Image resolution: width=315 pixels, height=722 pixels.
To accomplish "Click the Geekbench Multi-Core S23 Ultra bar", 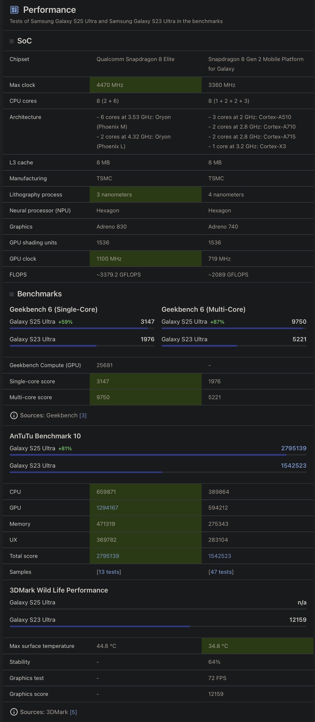I will click(x=234, y=346).
